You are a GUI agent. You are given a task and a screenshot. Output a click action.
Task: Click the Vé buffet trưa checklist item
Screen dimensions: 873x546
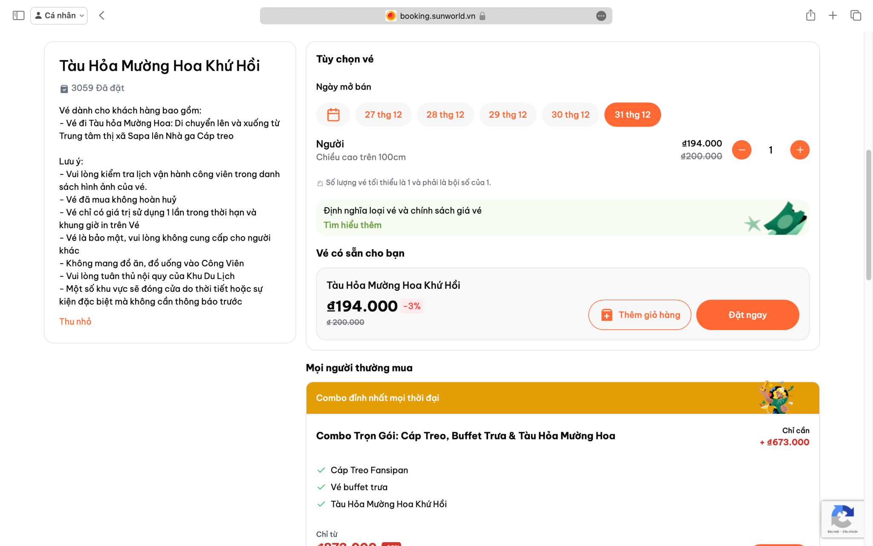pyautogui.click(x=359, y=487)
